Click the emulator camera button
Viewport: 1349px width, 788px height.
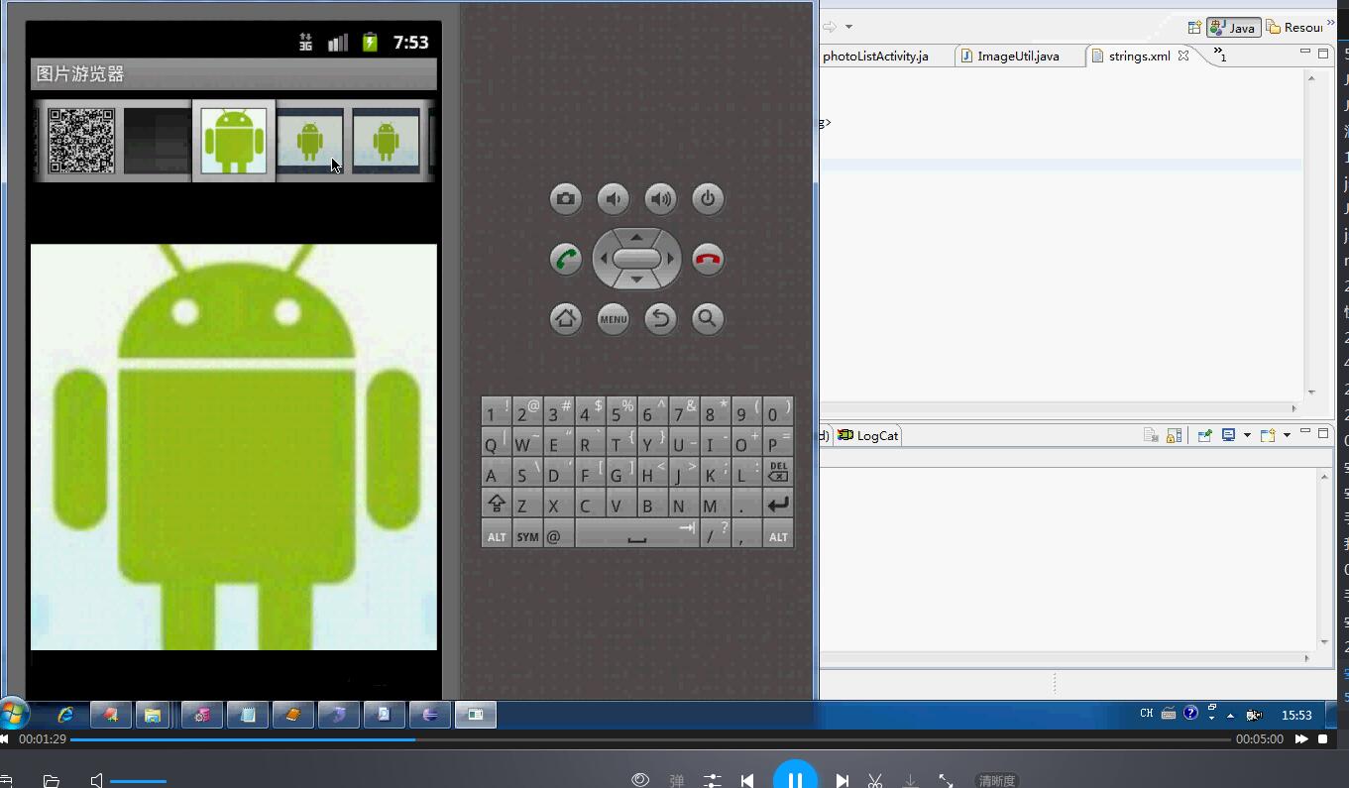pos(566,199)
